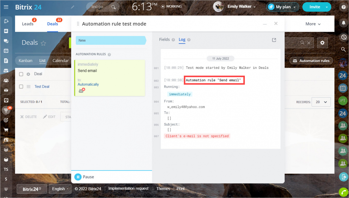The width and height of the screenshot is (349, 198).
Task: Click the Send email automation rule card
Action: [110, 78]
